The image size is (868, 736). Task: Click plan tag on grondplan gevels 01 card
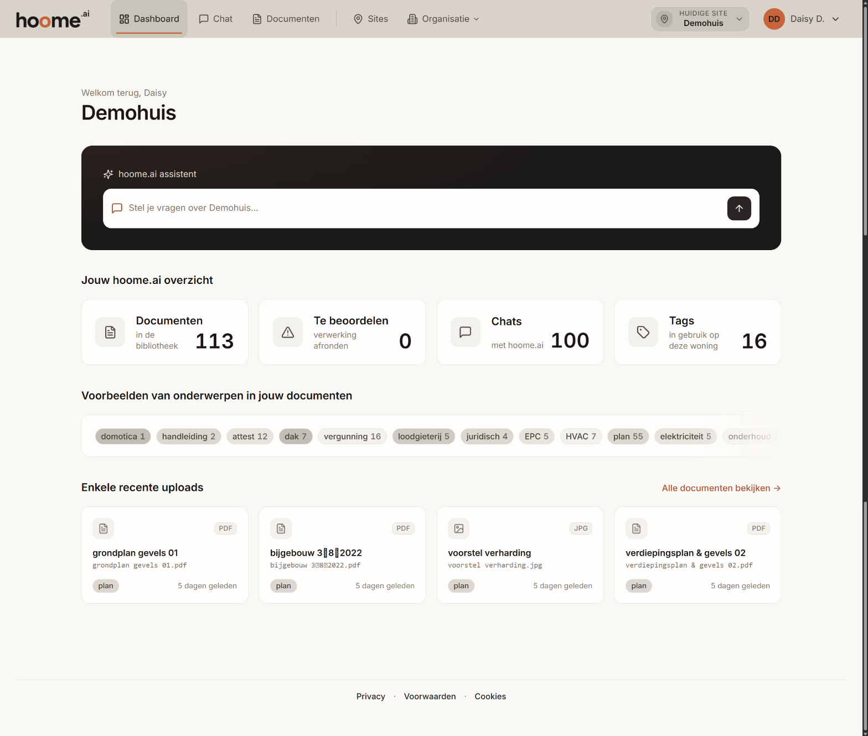[106, 586]
